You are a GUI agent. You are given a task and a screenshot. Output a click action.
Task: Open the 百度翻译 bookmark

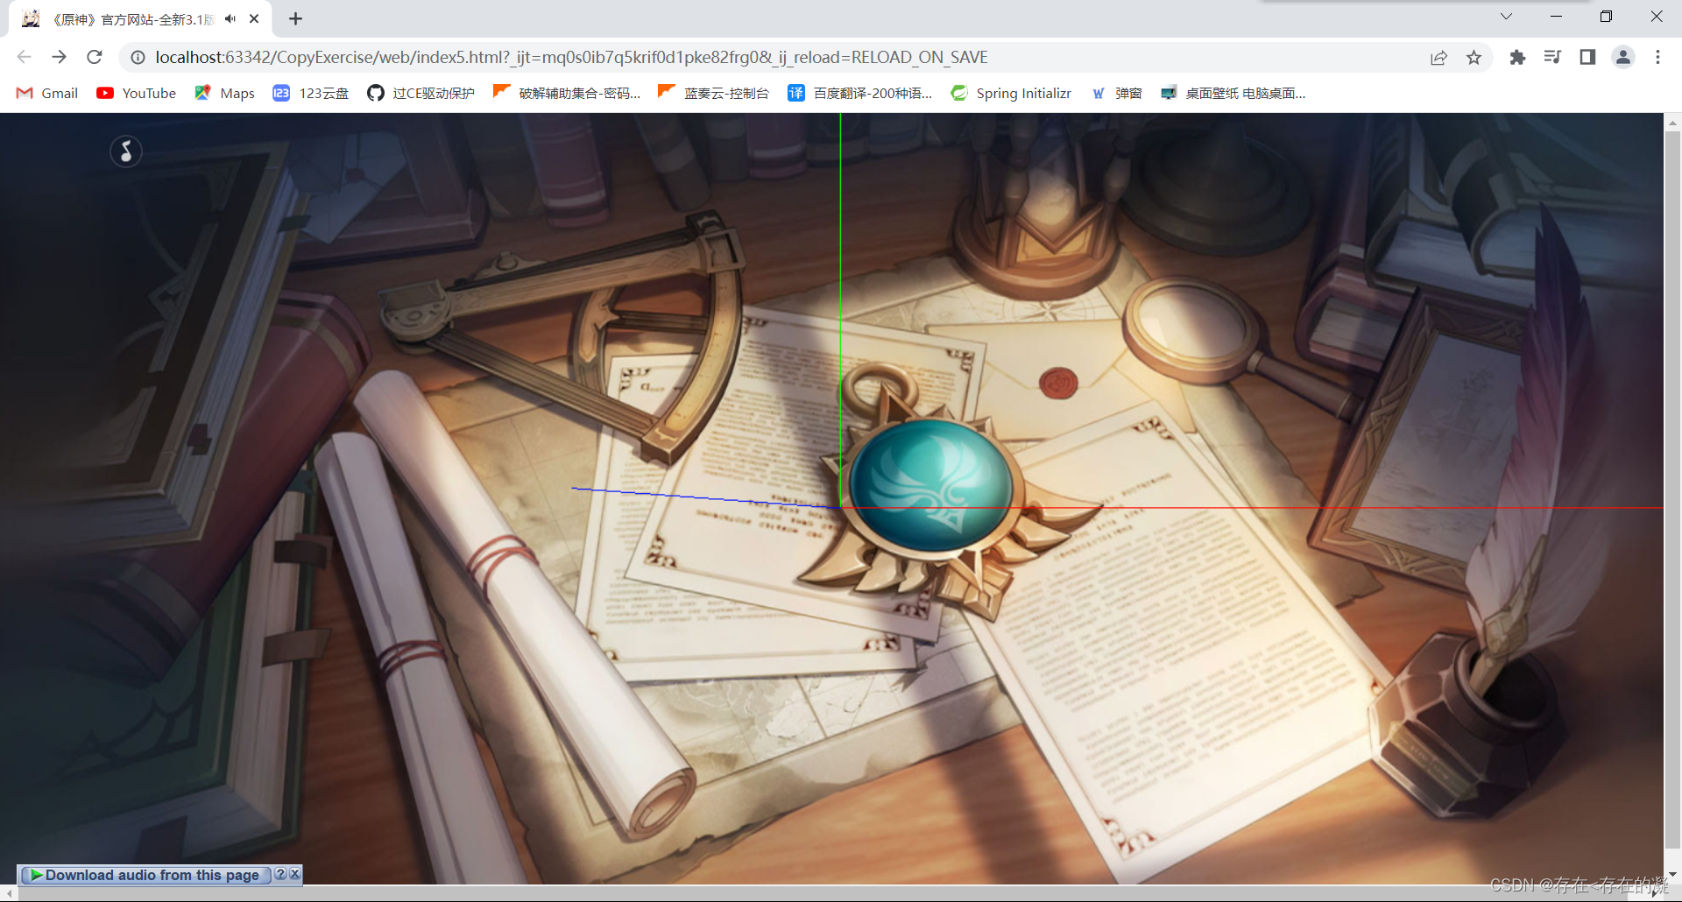coord(860,93)
